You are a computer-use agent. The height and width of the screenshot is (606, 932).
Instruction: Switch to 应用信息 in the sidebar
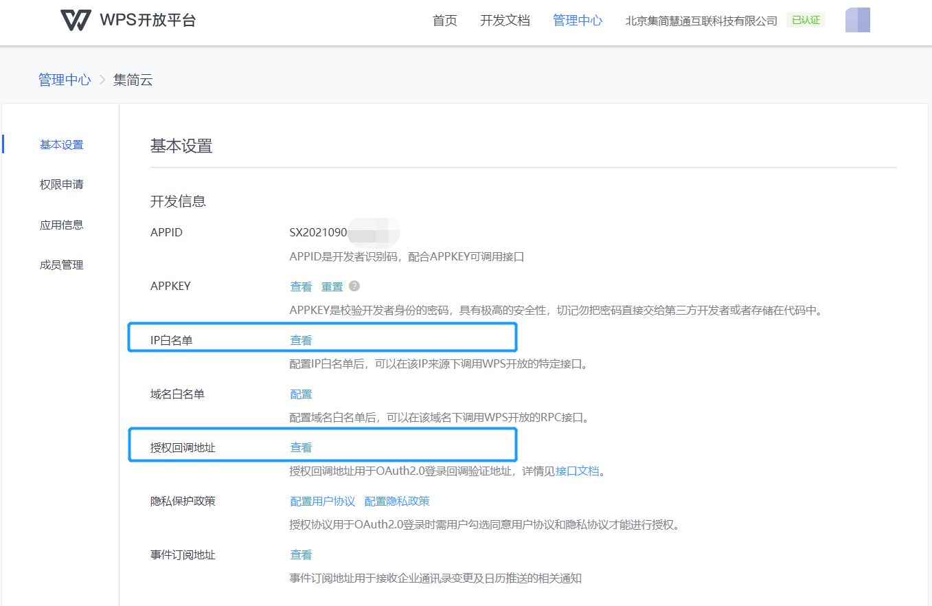pos(62,225)
